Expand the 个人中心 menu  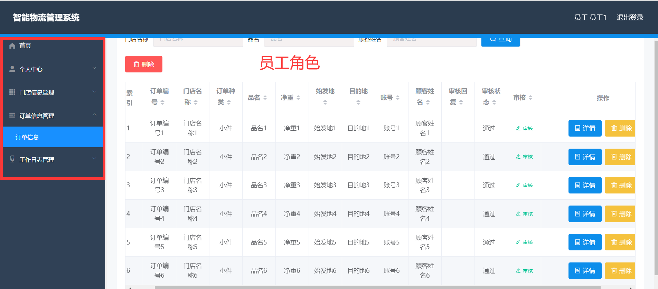53,69
